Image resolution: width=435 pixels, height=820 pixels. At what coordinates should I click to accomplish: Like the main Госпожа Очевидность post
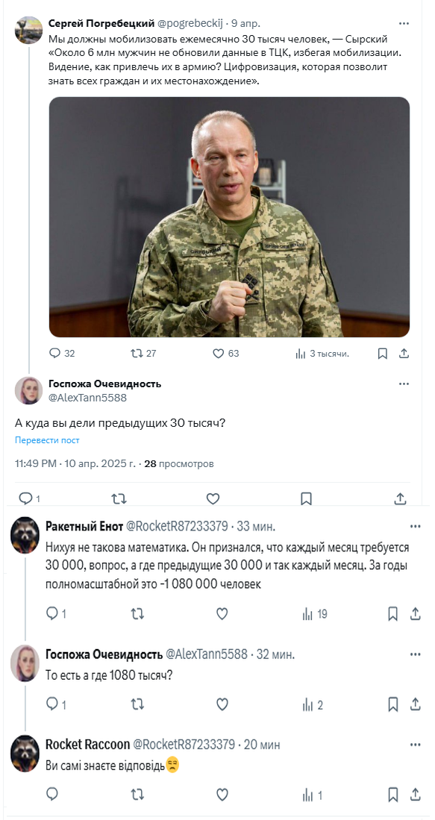coord(213,499)
